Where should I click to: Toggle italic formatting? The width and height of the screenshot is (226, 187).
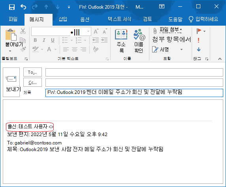(x=44, y=40)
